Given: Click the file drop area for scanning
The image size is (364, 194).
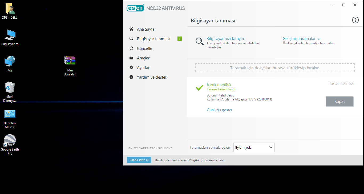Looking at the screenshot, I should tap(275, 68).
